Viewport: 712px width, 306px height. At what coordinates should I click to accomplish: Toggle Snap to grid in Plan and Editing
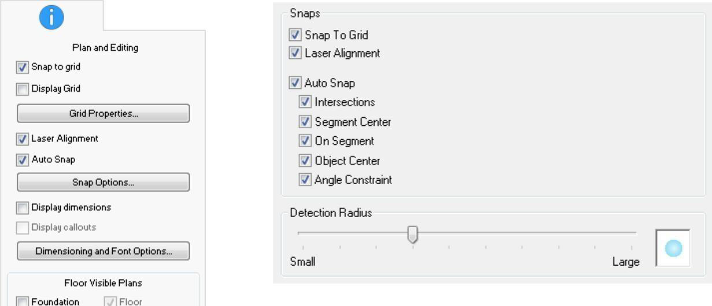click(x=21, y=67)
